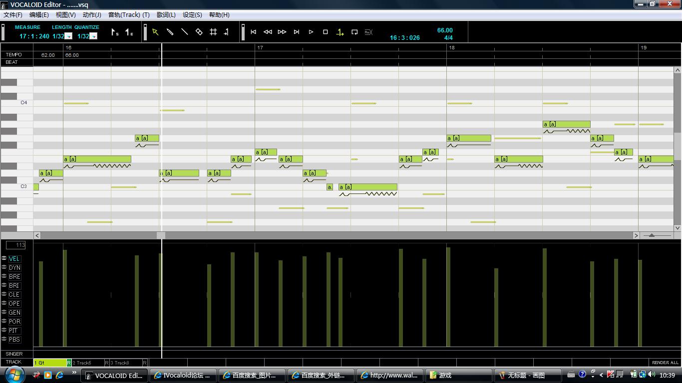The height and width of the screenshot is (383, 682).
Task: Open the 编辑(E) menu
Action: coord(39,15)
